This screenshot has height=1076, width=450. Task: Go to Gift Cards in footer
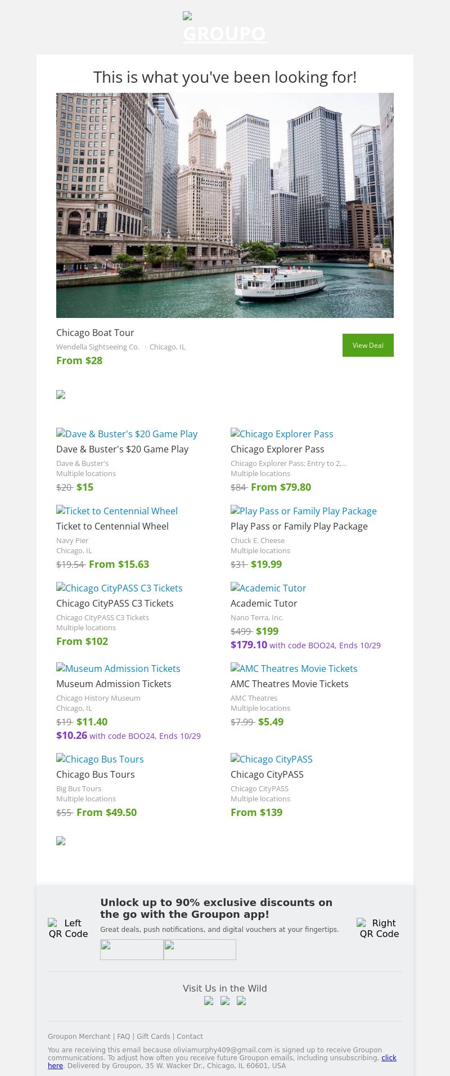point(153,1037)
